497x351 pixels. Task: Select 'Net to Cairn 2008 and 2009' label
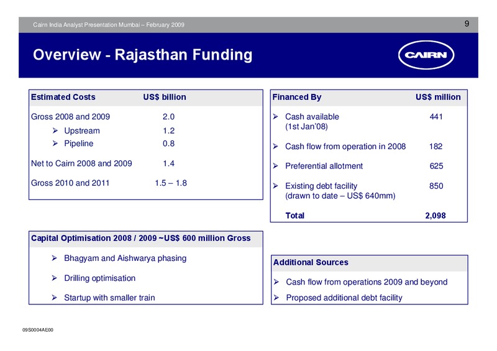[81, 163]
